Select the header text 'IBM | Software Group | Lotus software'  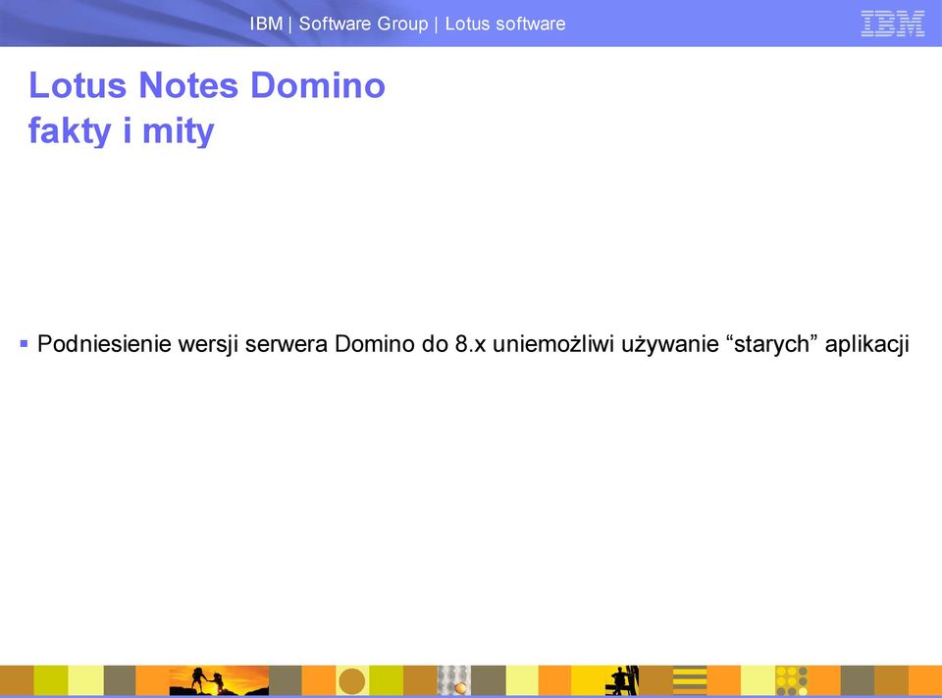[408, 24]
